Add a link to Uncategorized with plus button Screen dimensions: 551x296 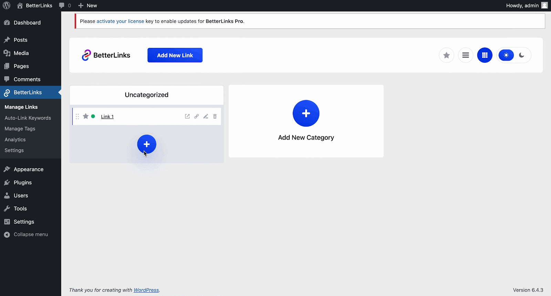[147, 144]
